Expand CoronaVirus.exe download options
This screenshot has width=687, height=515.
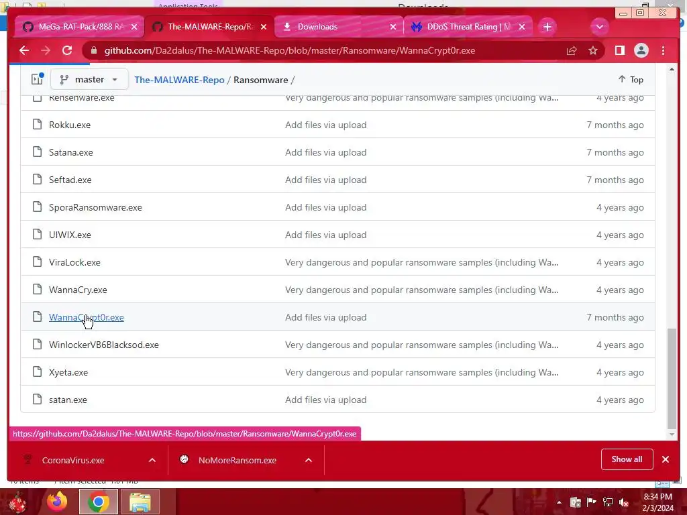click(x=152, y=460)
